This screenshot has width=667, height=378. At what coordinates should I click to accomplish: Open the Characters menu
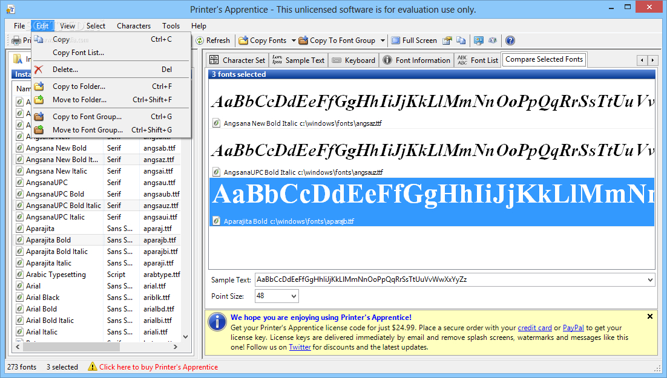134,26
